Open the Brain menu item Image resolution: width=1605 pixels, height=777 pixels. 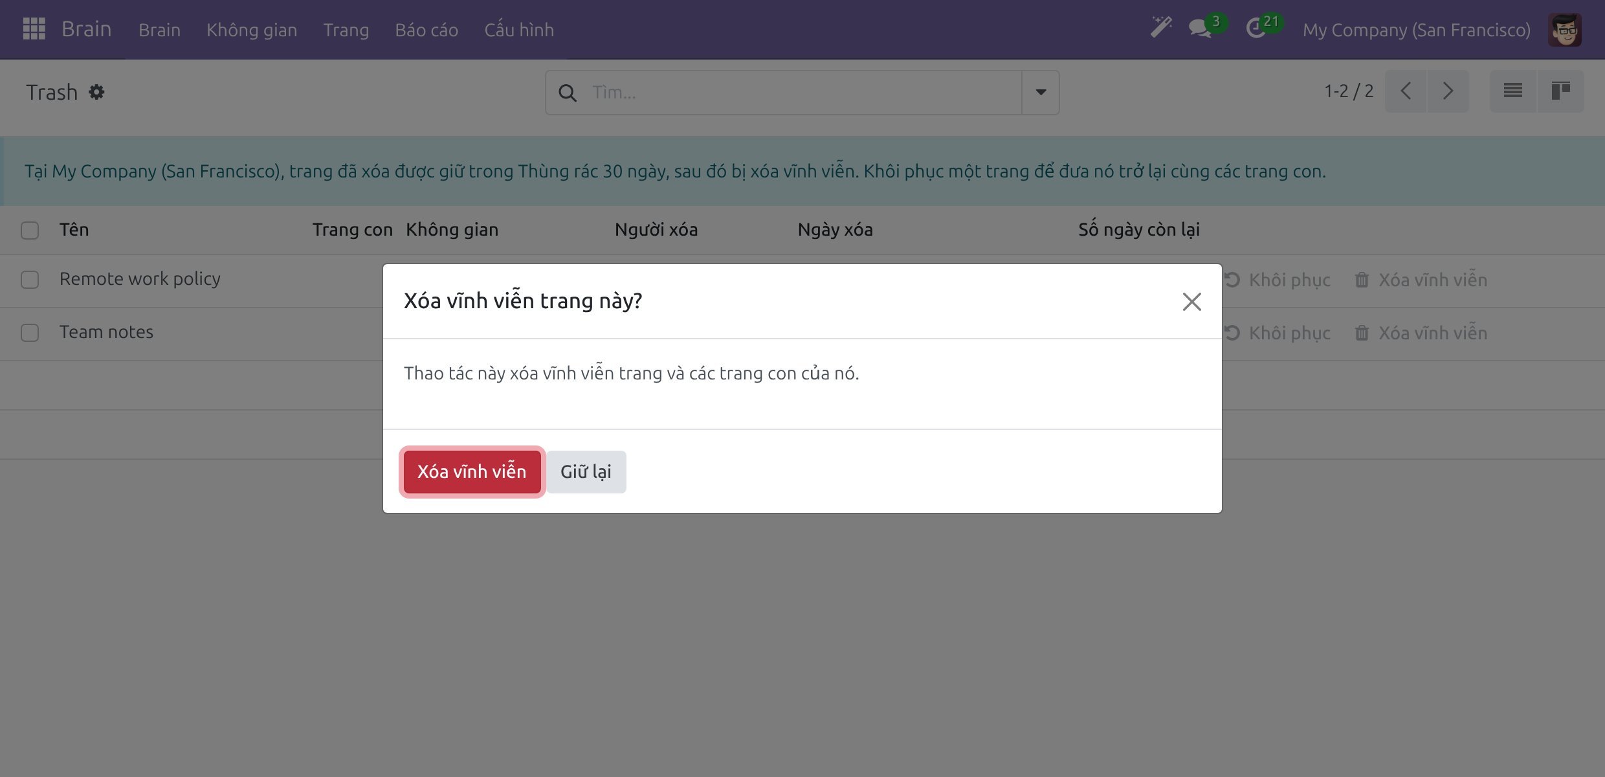click(x=159, y=30)
